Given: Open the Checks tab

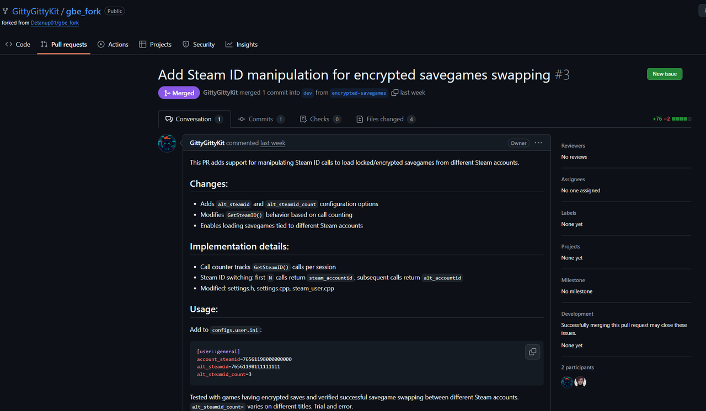Looking at the screenshot, I should click(320, 119).
